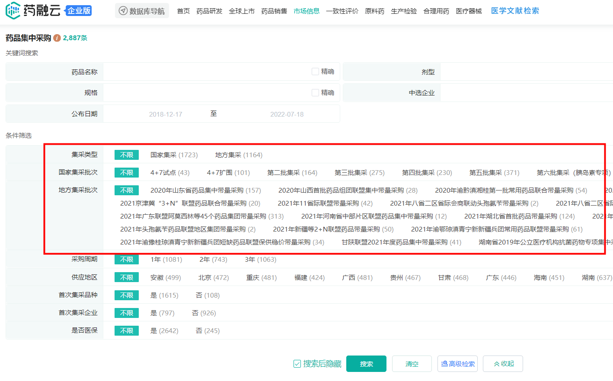Select 2020年山东省药品集中带量采购 (157)
Screen dimensions: 613x381
click(206, 190)
